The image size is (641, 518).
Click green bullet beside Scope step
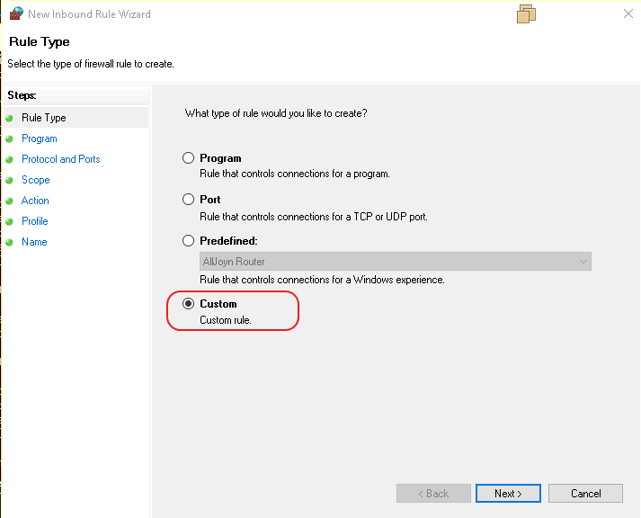point(9,180)
